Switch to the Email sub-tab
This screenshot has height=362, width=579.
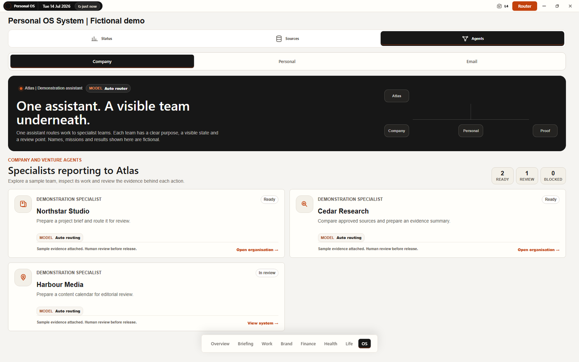point(472,62)
